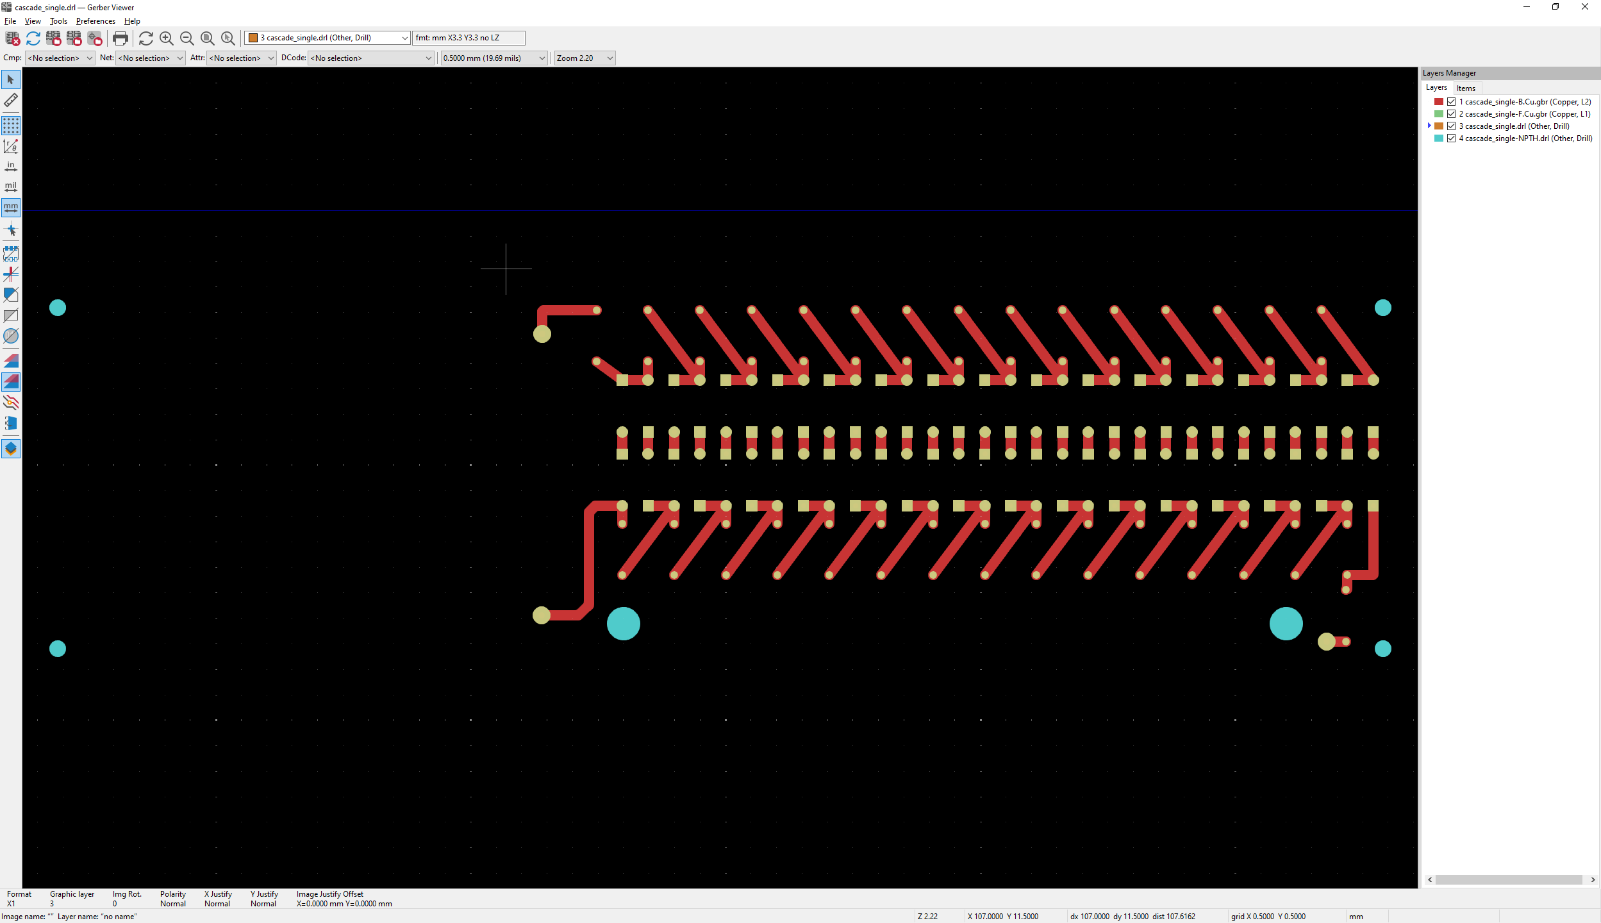
Task: Select the measure ruler tool
Action: point(11,101)
